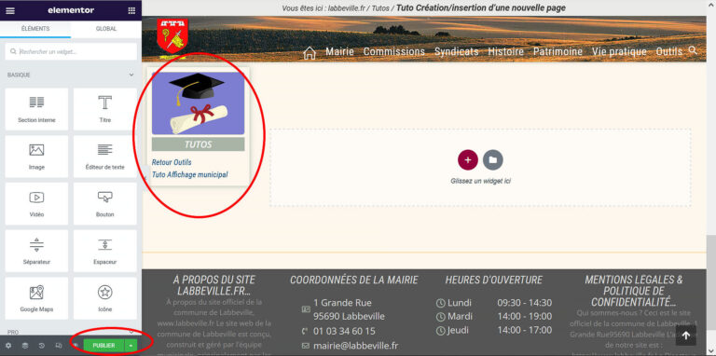
Task: Open page settings gear in bottom bar
Action: pyautogui.click(x=8, y=346)
